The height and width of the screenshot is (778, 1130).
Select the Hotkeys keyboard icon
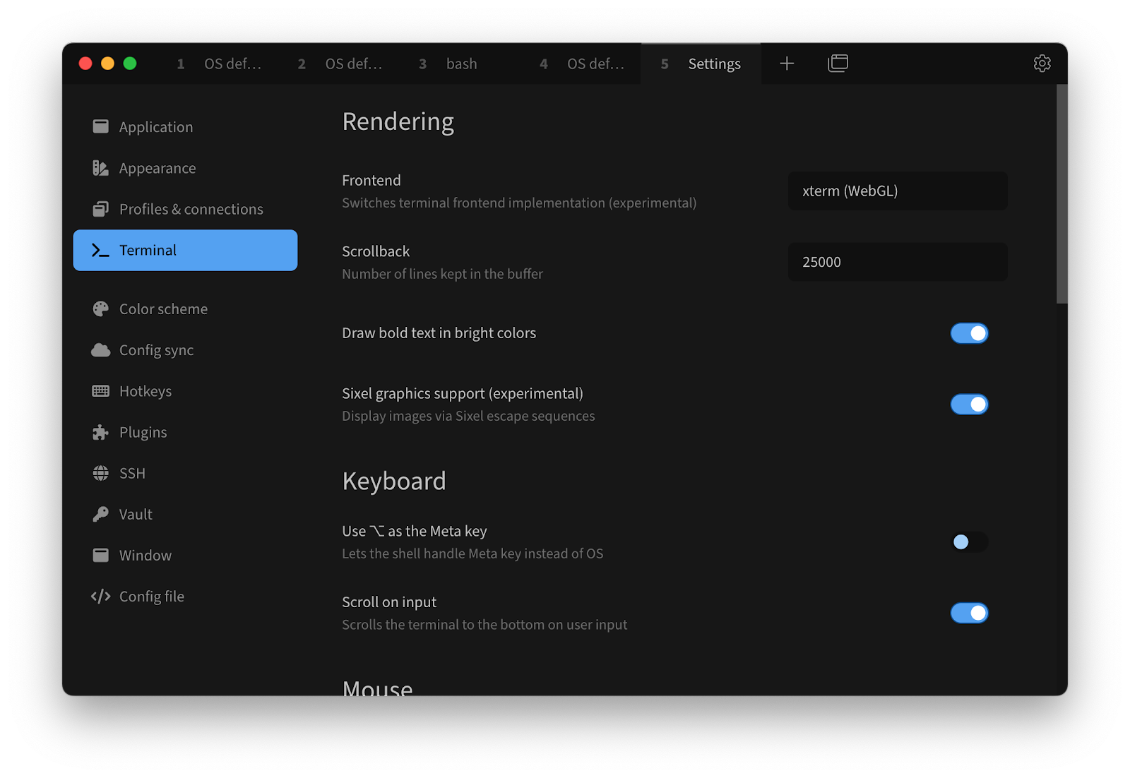101,390
